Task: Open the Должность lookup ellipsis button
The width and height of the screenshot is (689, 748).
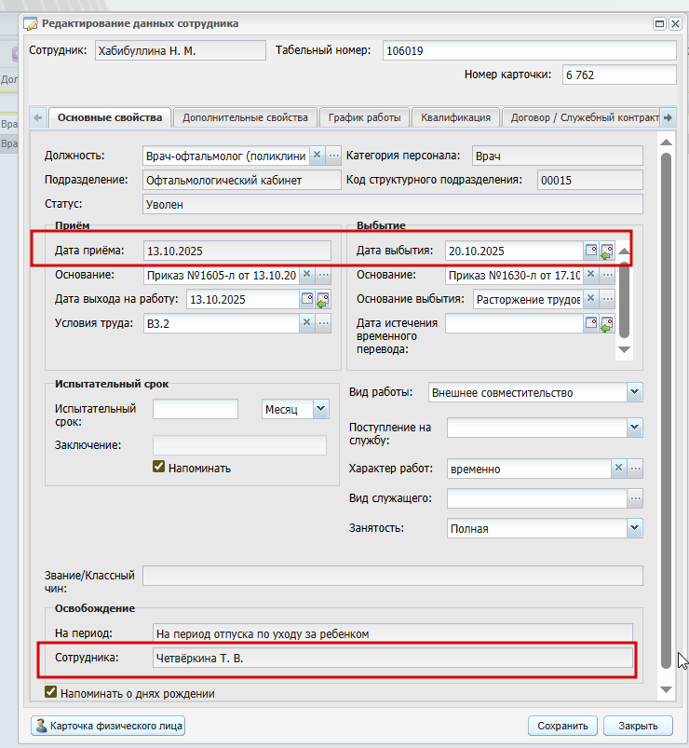Action: pos(333,155)
